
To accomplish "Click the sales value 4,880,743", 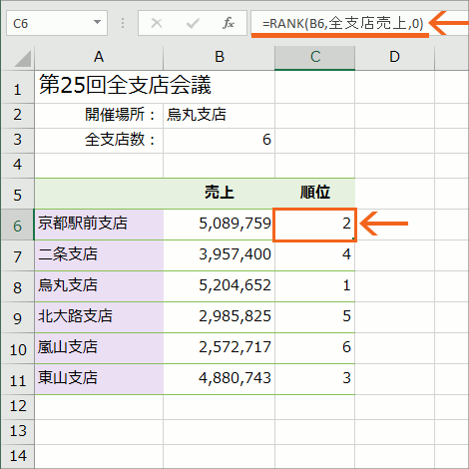I will (220, 379).
